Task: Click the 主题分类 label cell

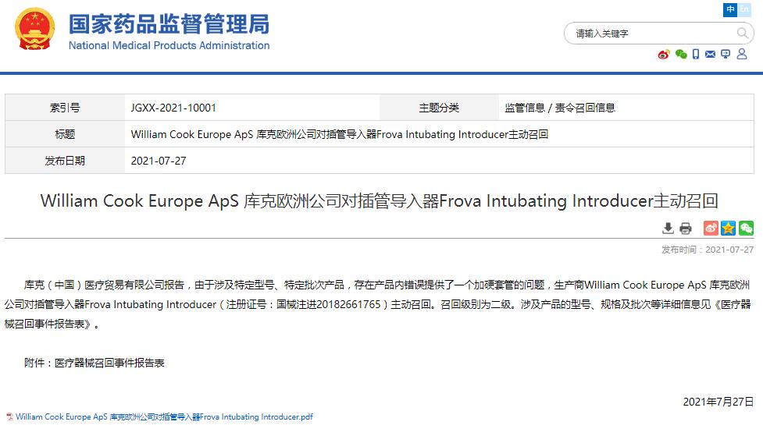Action: click(439, 108)
